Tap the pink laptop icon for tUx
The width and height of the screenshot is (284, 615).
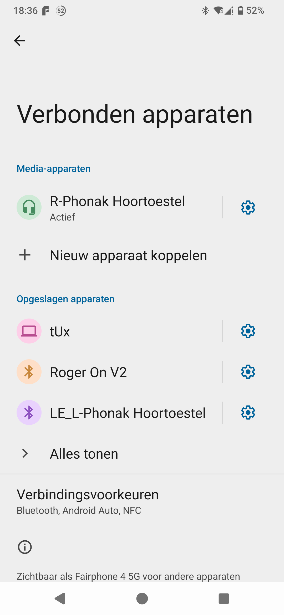point(29,331)
